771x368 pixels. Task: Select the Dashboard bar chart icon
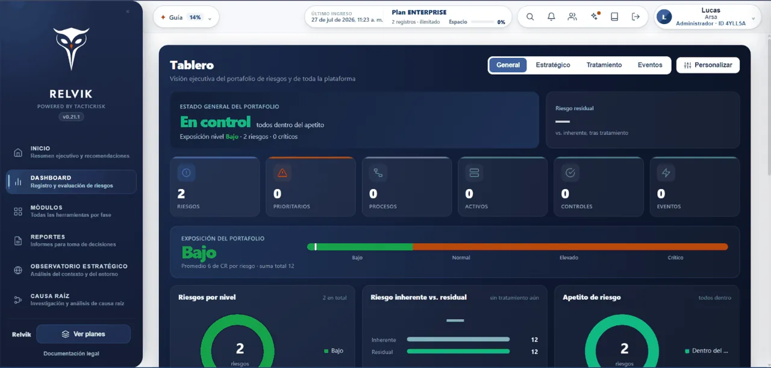click(18, 181)
